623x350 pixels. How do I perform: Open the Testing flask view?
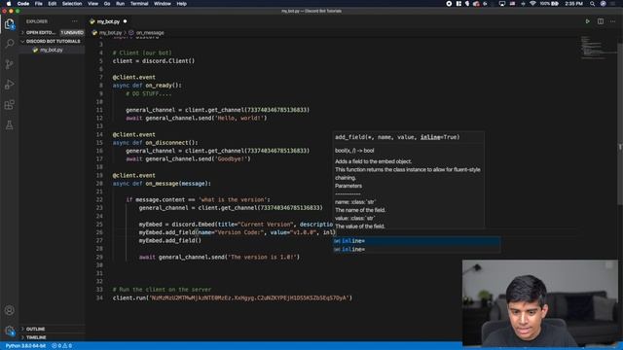coord(10,125)
